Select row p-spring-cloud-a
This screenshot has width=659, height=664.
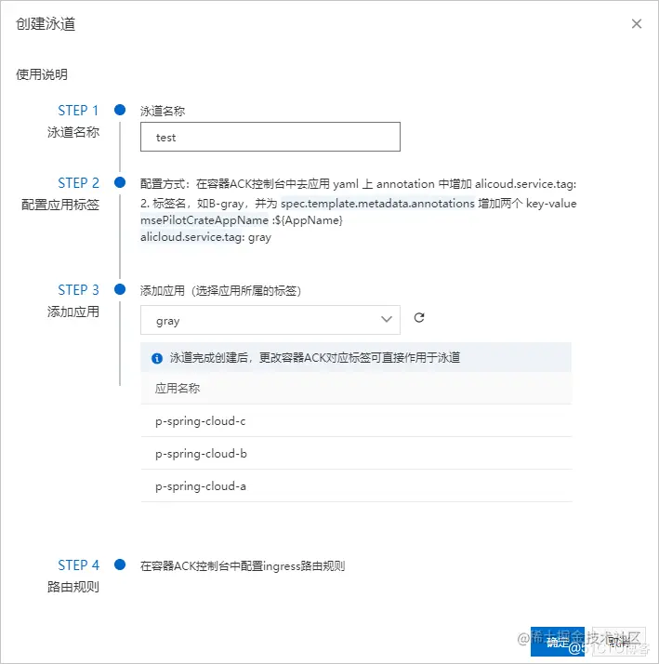coord(356,486)
